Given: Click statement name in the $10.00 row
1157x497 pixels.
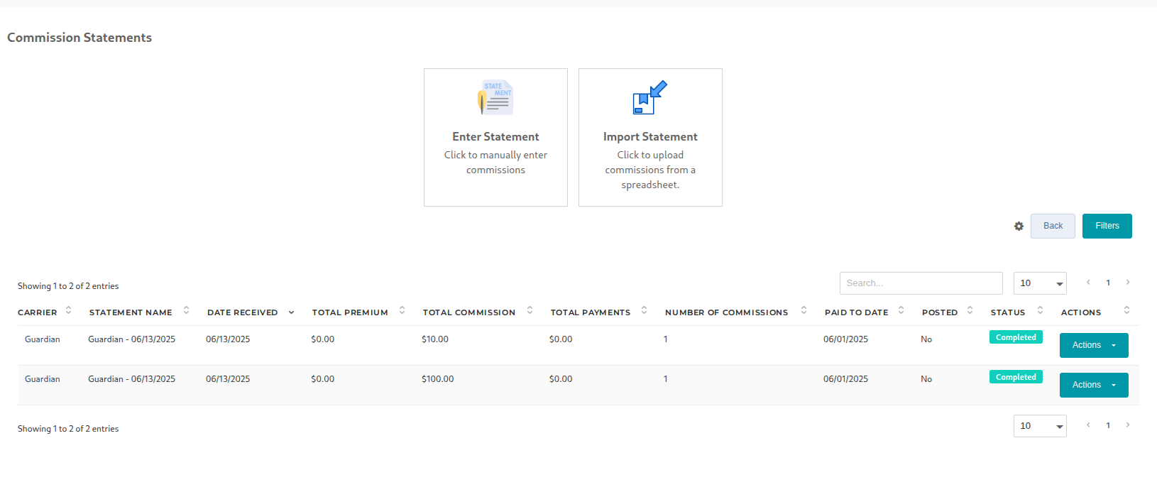Looking at the screenshot, I should (131, 339).
